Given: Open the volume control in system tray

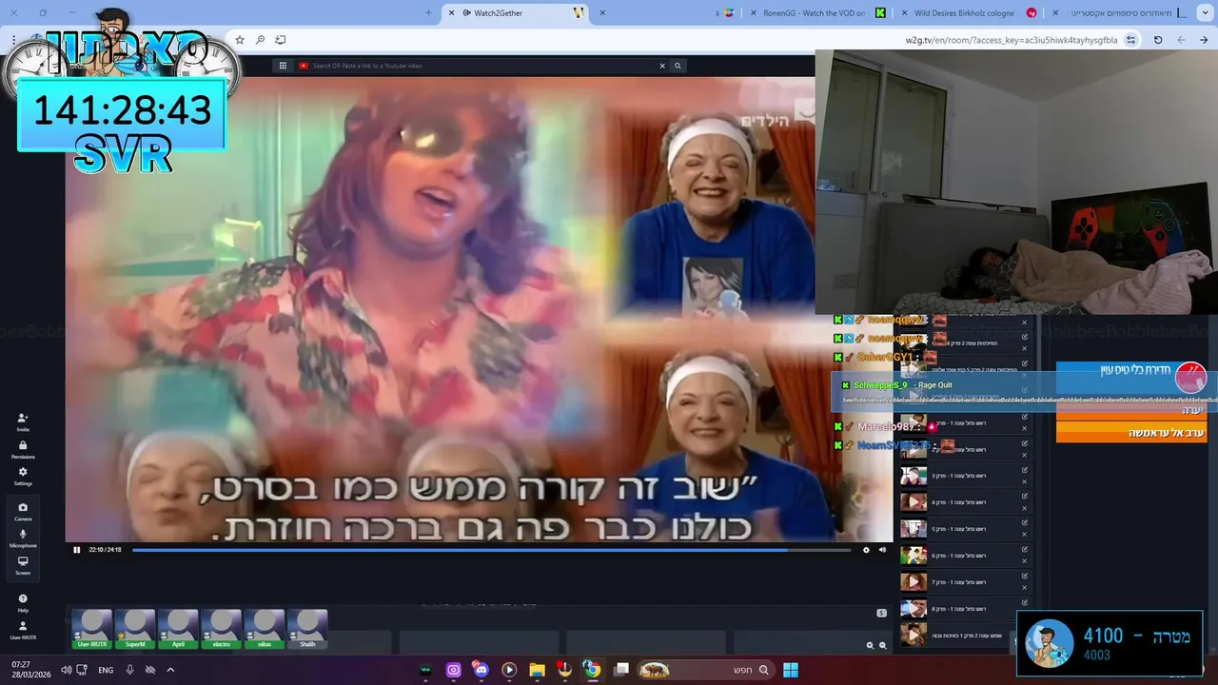Looking at the screenshot, I should (x=66, y=670).
